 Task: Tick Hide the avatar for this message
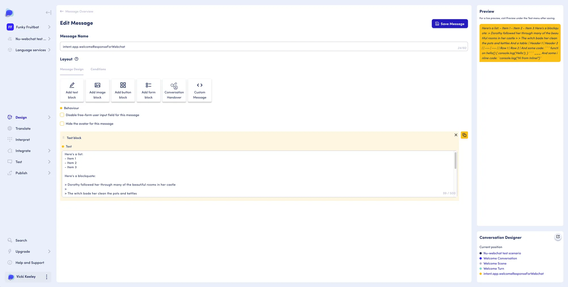tap(62, 124)
